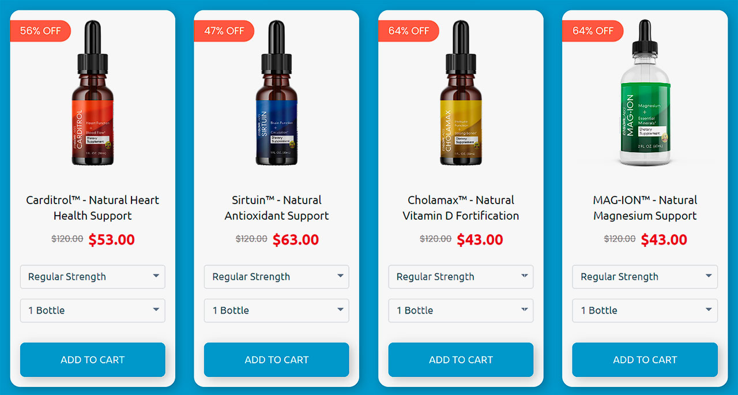Expand Cholamax Regular Strength dropdown
This screenshot has width=738, height=395.
click(x=461, y=277)
